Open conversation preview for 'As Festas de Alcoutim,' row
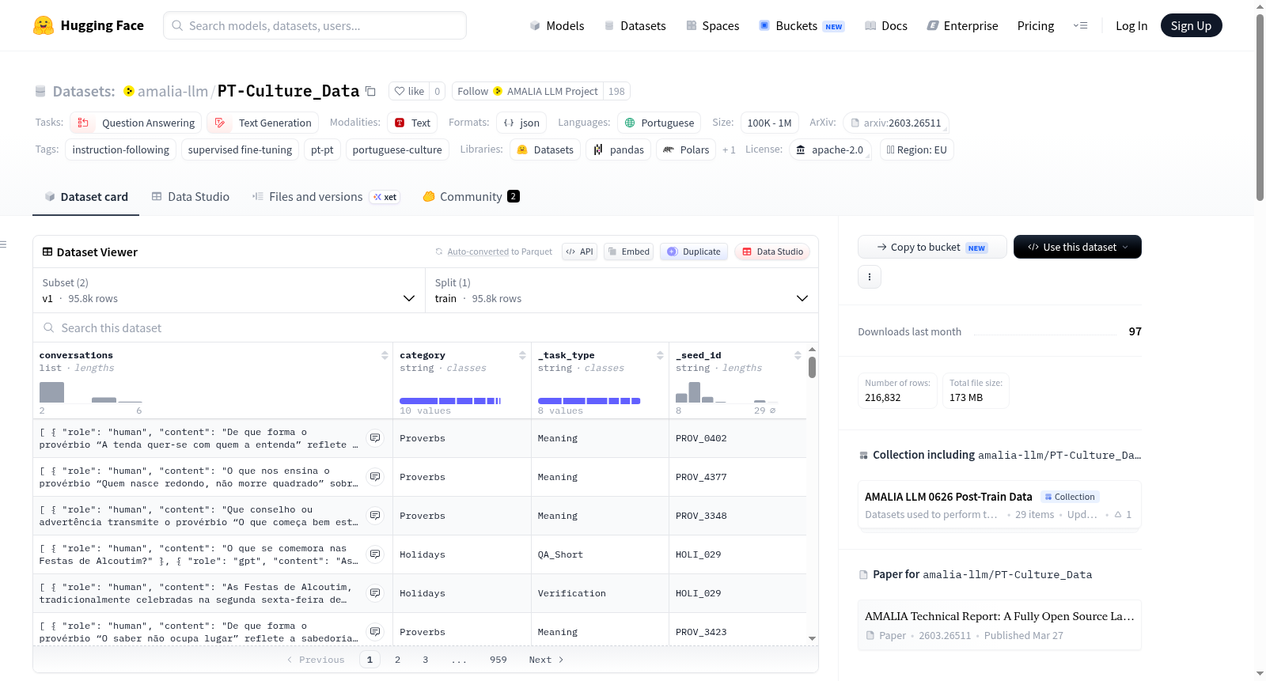Screen dimensions: 1266x681 tap(375, 593)
